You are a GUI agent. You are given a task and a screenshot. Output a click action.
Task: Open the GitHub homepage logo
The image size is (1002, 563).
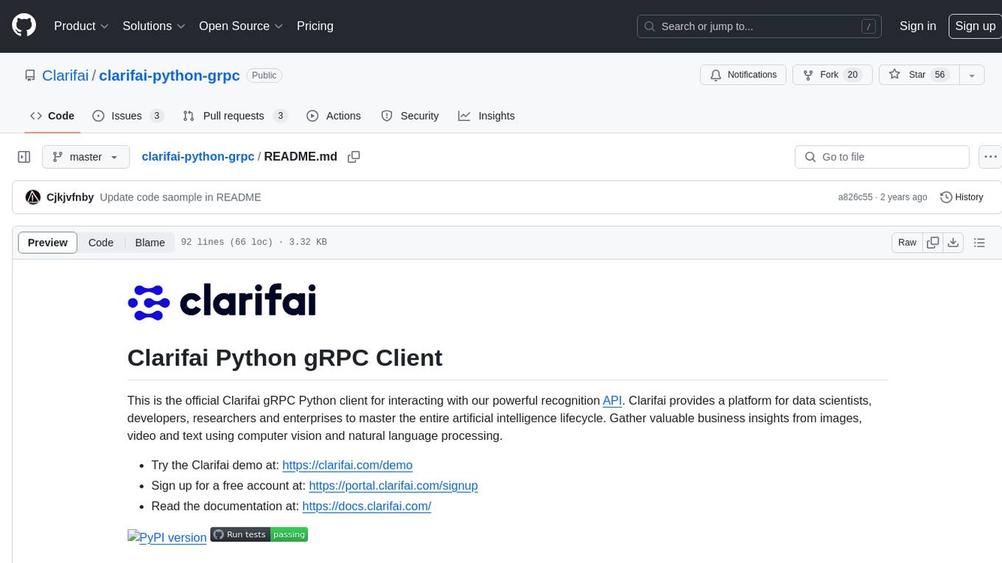click(24, 26)
